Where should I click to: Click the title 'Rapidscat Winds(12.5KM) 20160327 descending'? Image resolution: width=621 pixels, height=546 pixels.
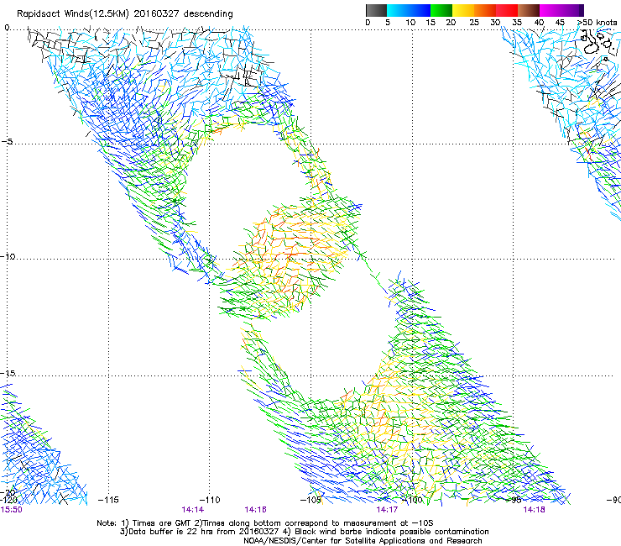coord(125,13)
